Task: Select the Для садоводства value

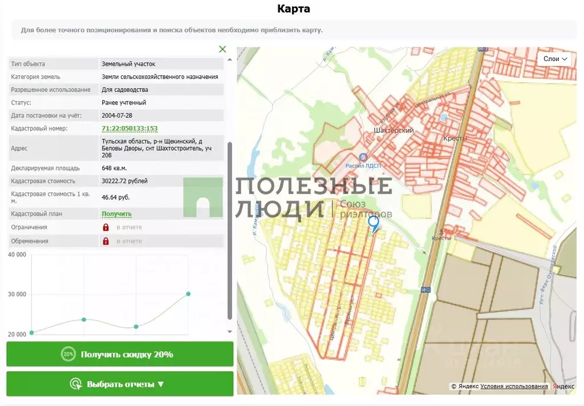Action: click(x=125, y=90)
